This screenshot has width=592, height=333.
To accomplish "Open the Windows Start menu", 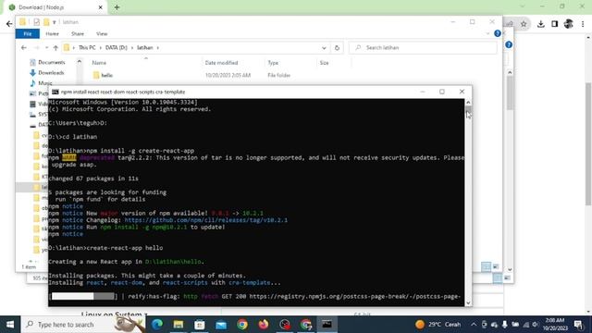I will [10, 325].
